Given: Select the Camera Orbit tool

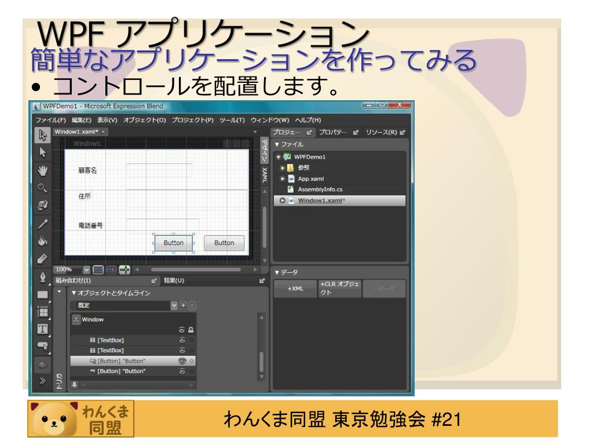Looking at the screenshot, I should [x=43, y=205].
